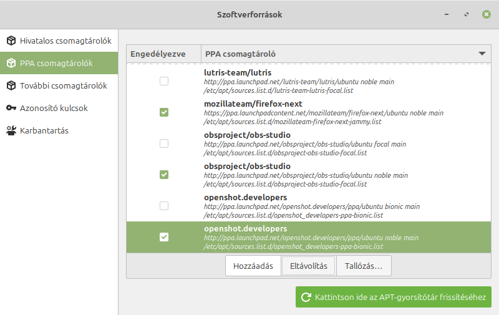499x315 pixels.
Task: Select the mozillateam/firefox-next row title
Action: [253, 104]
